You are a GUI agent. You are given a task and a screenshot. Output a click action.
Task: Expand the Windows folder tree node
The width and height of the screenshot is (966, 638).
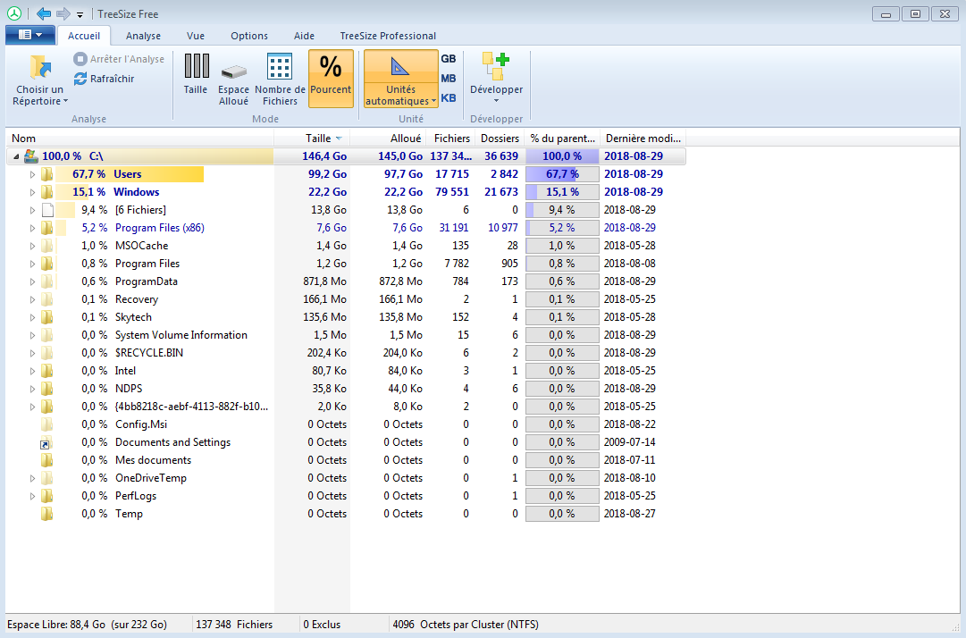click(x=33, y=192)
